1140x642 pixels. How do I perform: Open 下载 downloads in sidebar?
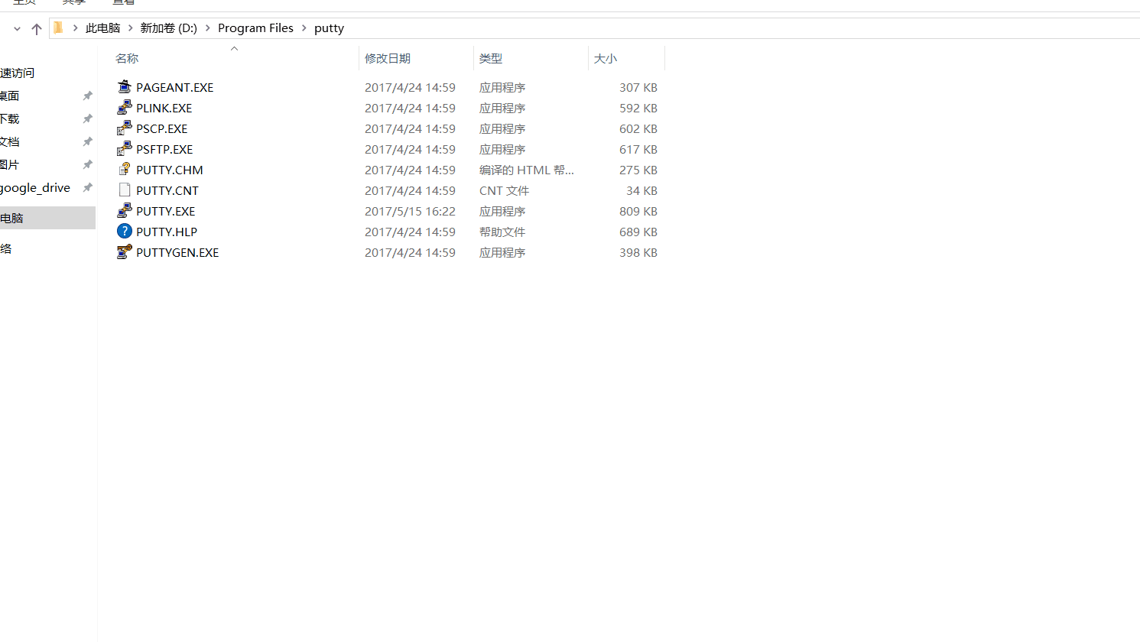click(10, 118)
